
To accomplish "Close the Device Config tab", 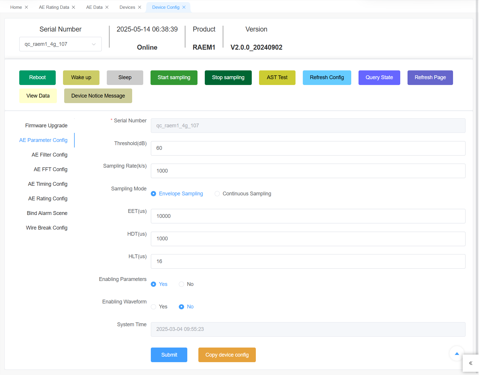I will click(184, 7).
